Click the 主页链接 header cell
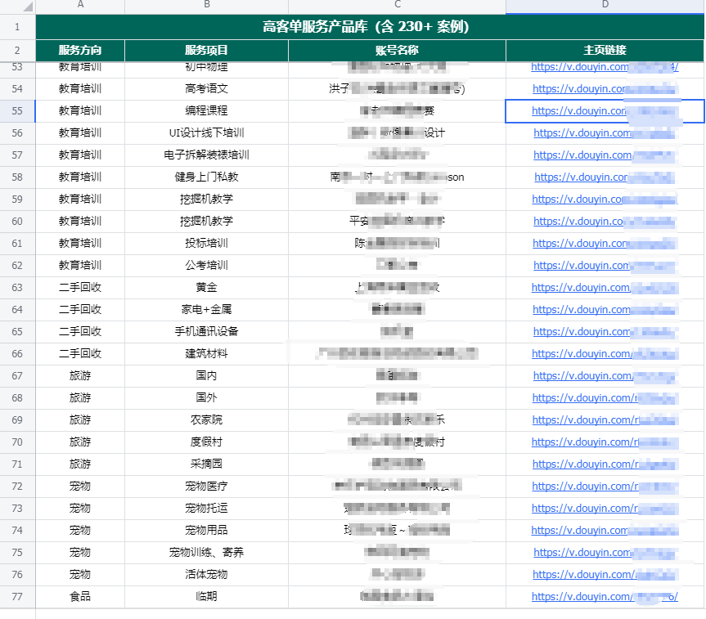706x619 pixels. click(x=605, y=50)
